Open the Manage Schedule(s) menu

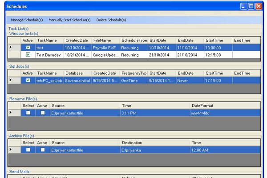click(27, 20)
